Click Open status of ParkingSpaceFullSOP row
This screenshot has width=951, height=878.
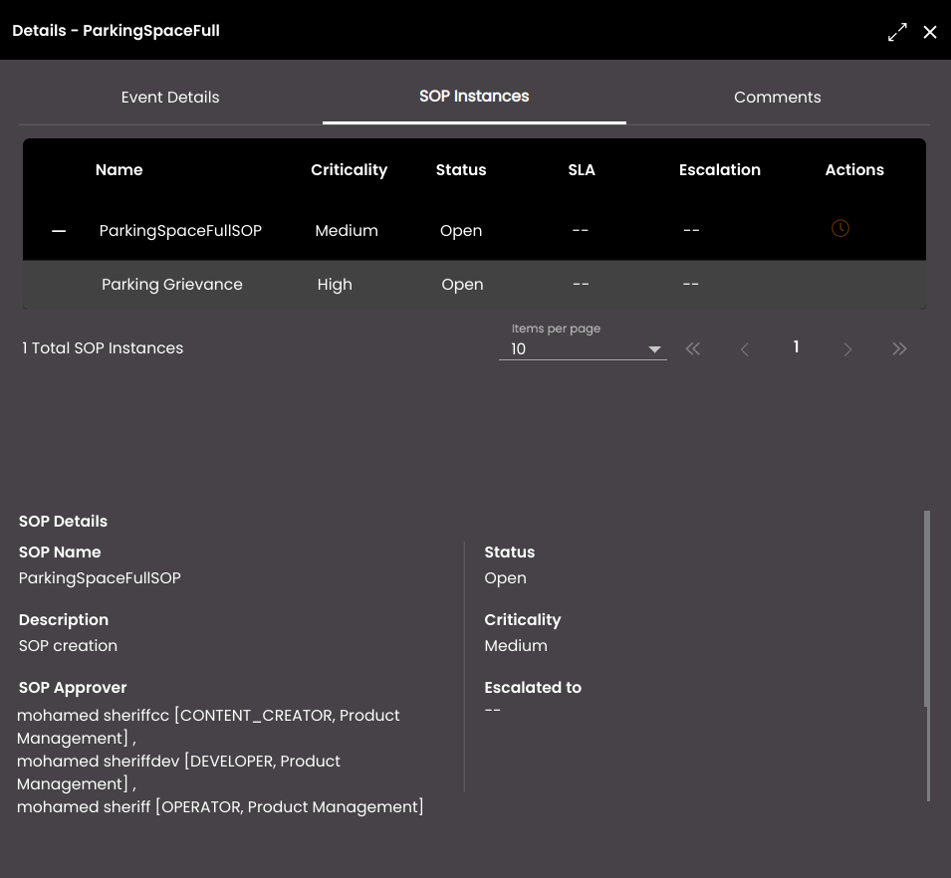click(461, 230)
